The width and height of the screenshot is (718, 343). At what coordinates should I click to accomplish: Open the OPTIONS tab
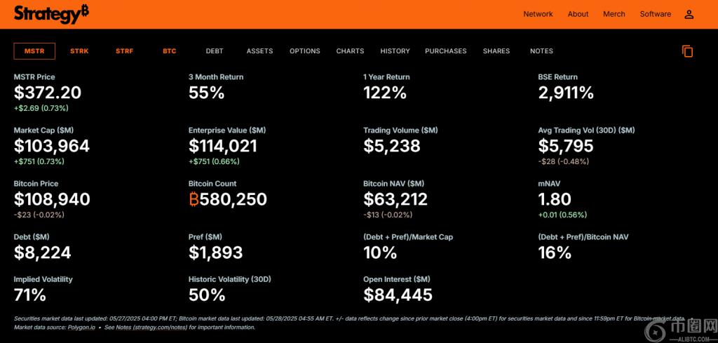(304, 51)
